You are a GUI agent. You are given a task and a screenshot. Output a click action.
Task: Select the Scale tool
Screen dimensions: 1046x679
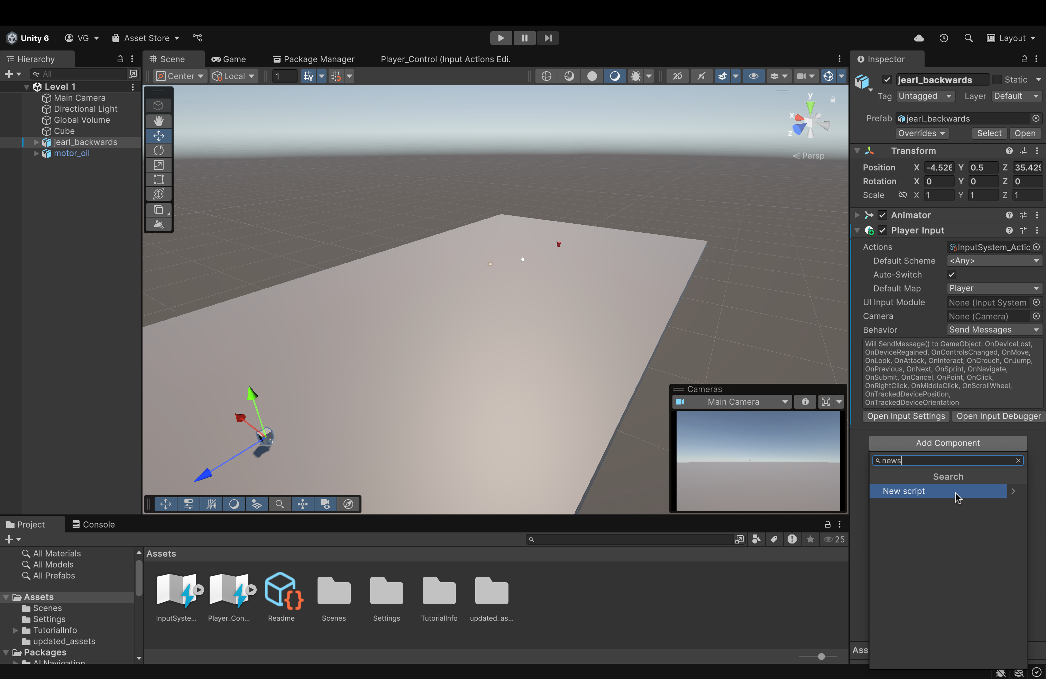click(159, 165)
